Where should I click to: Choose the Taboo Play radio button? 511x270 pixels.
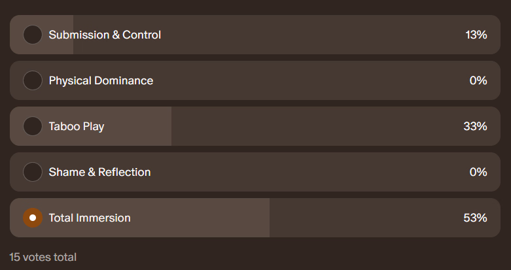coord(33,126)
